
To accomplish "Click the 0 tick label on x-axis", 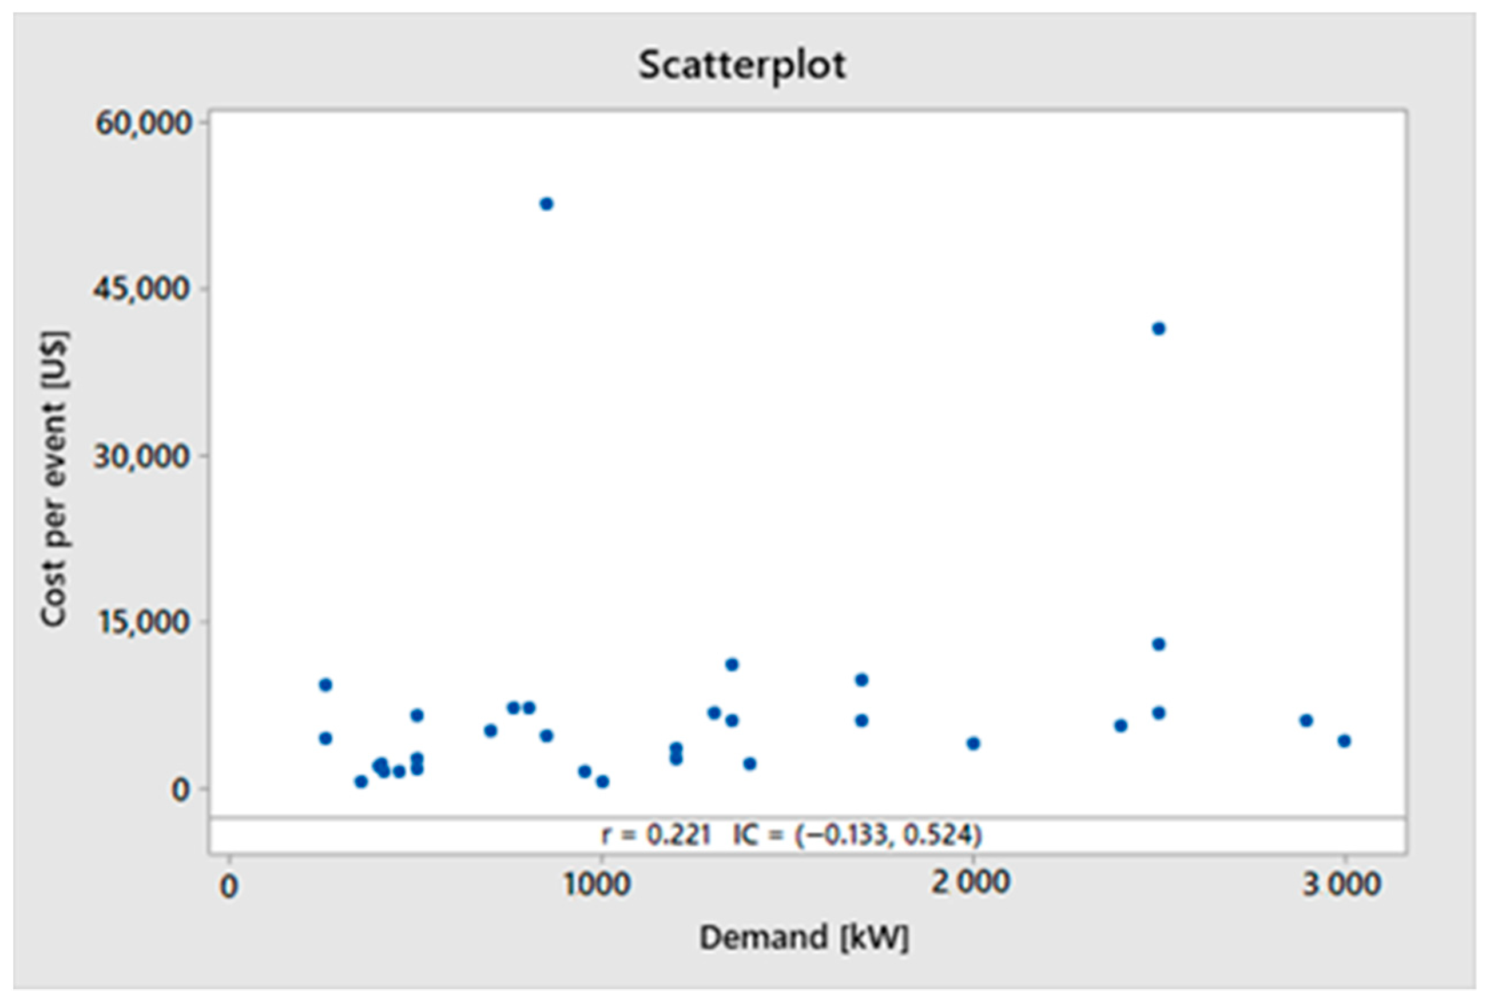I will [228, 886].
